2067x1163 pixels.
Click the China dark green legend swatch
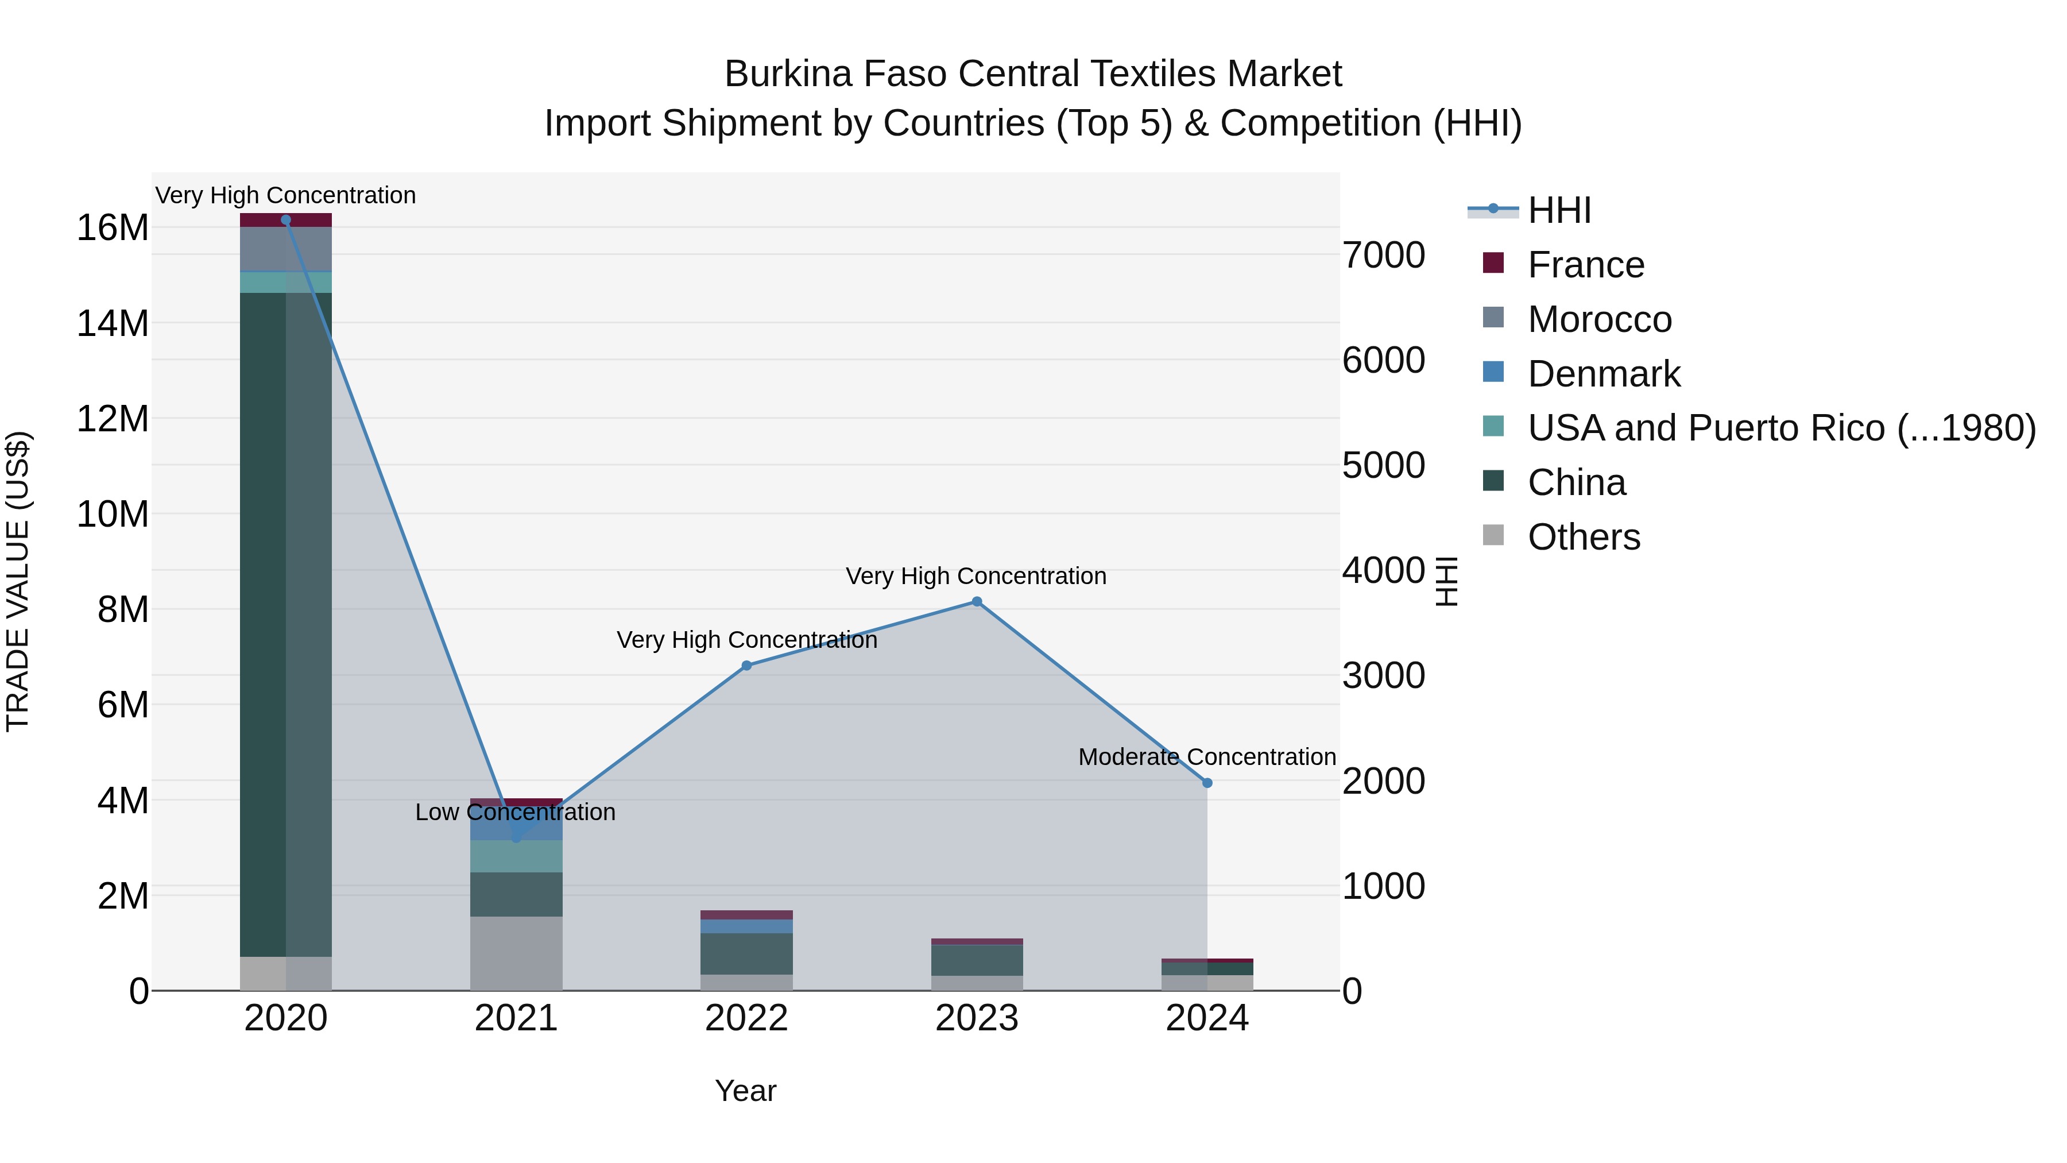tap(1493, 480)
